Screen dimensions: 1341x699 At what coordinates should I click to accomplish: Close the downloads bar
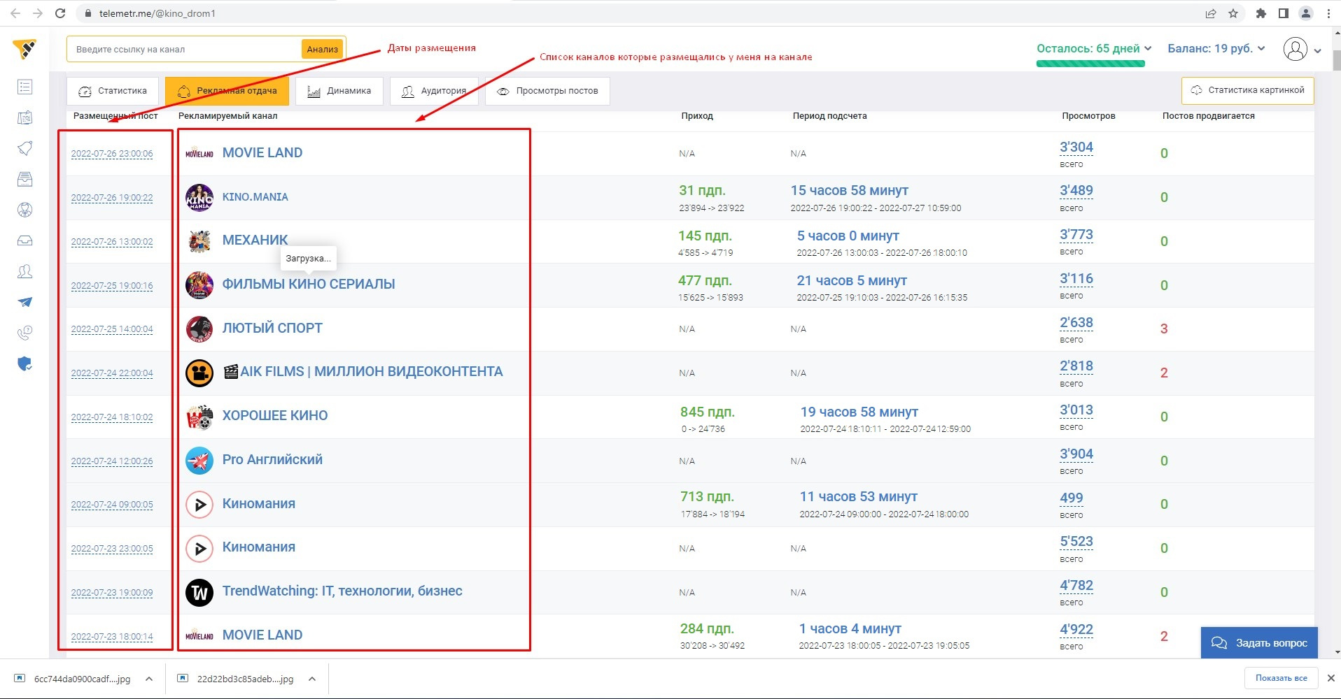pos(1331,678)
